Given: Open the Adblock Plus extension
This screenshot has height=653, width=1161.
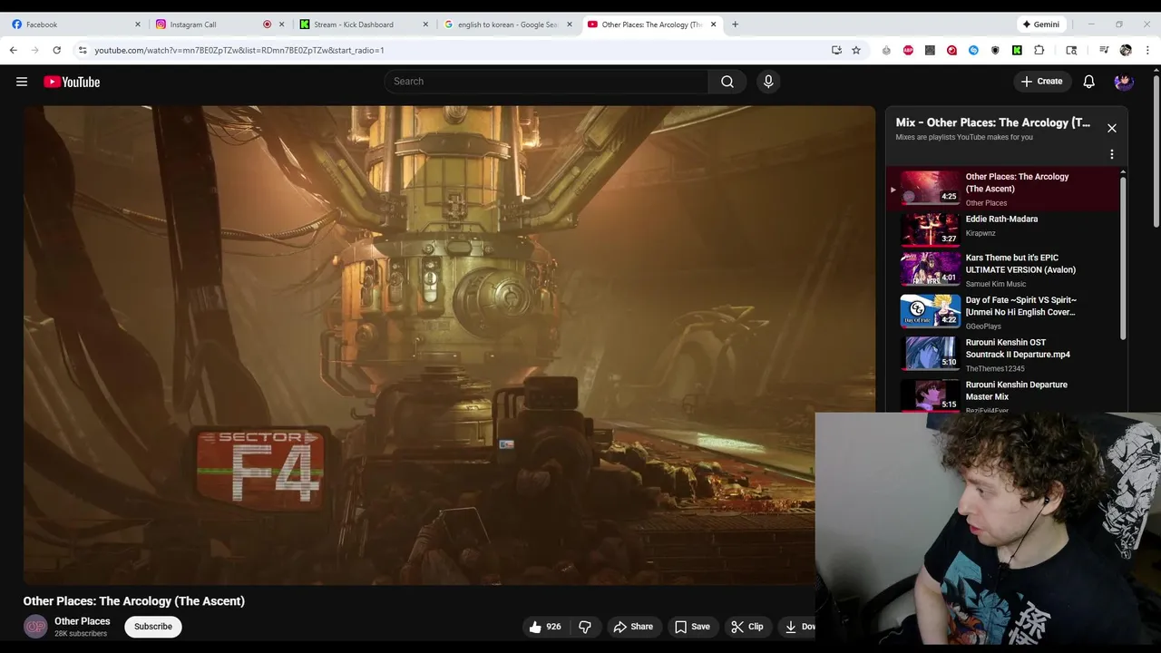Looking at the screenshot, I should pos(908,50).
